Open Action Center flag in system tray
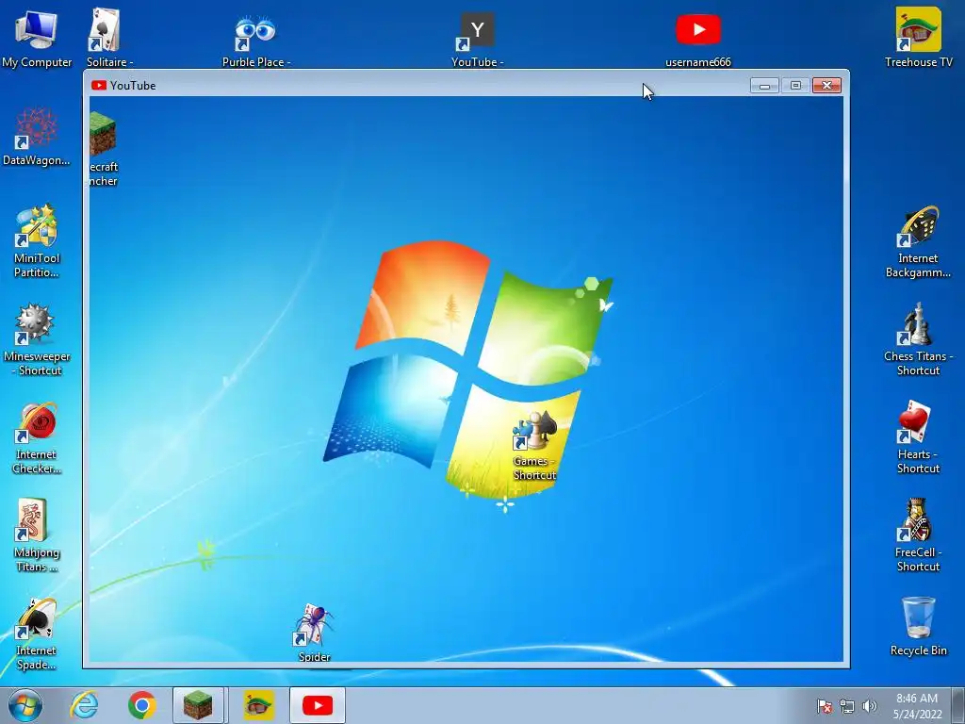Image resolution: width=965 pixels, height=724 pixels. [825, 706]
